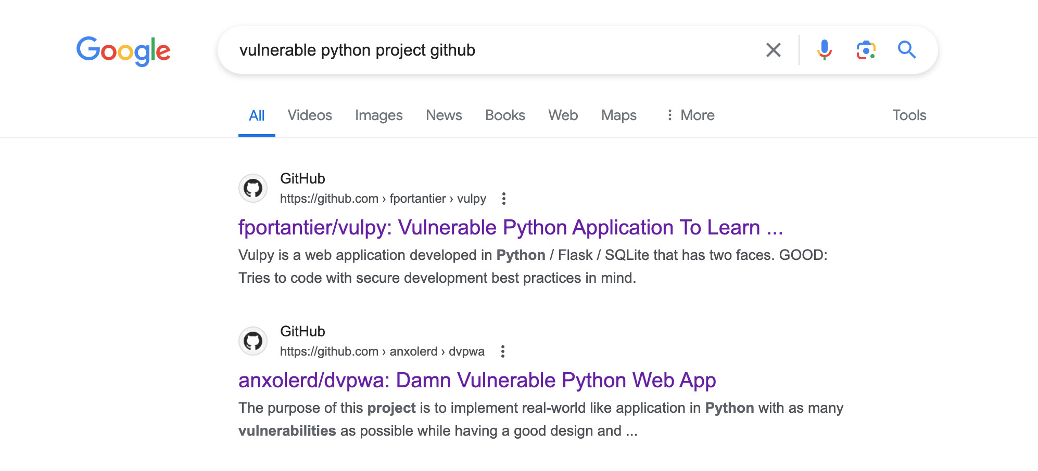Image resolution: width=1038 pixels, height=471 pixels.
Task: Click GitHub favicon for dvpwa result
Action: point(253,341)
